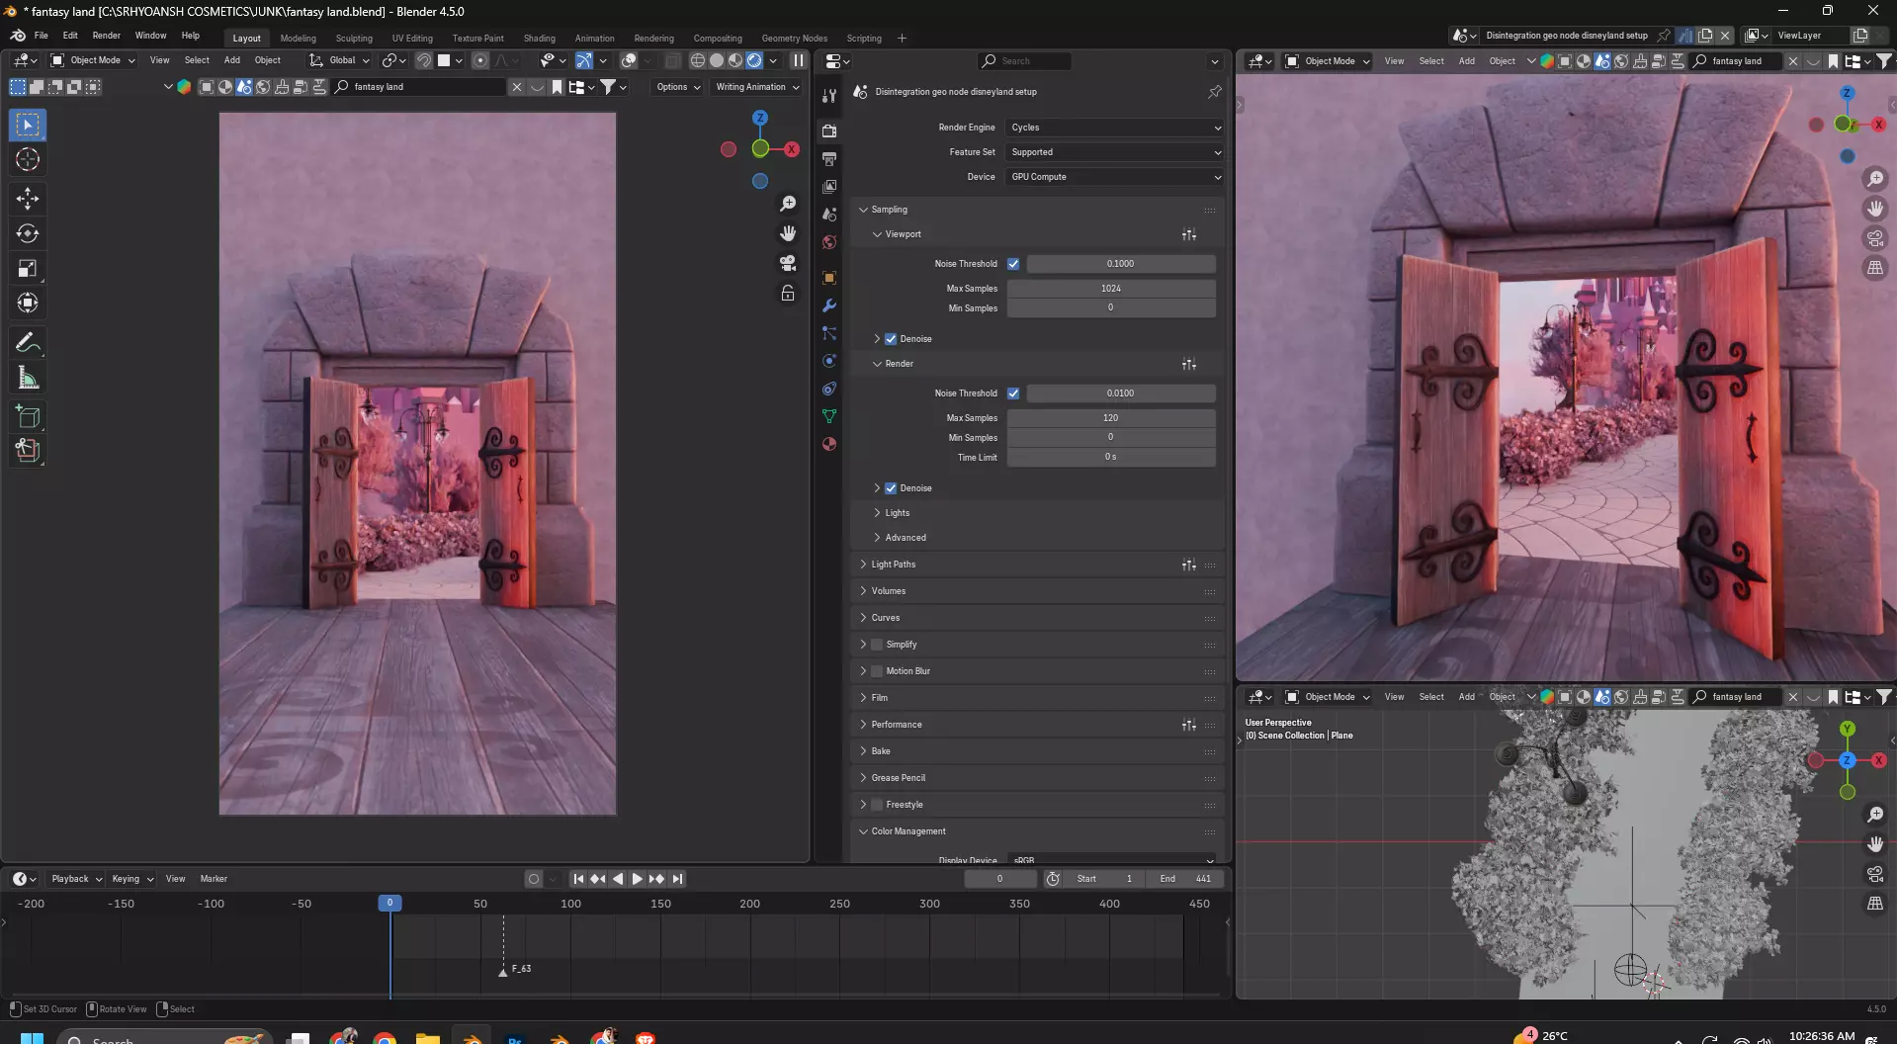1897x1044 pixels.
Task: Open the View Layer properties tab
Action: pos(829,186)
